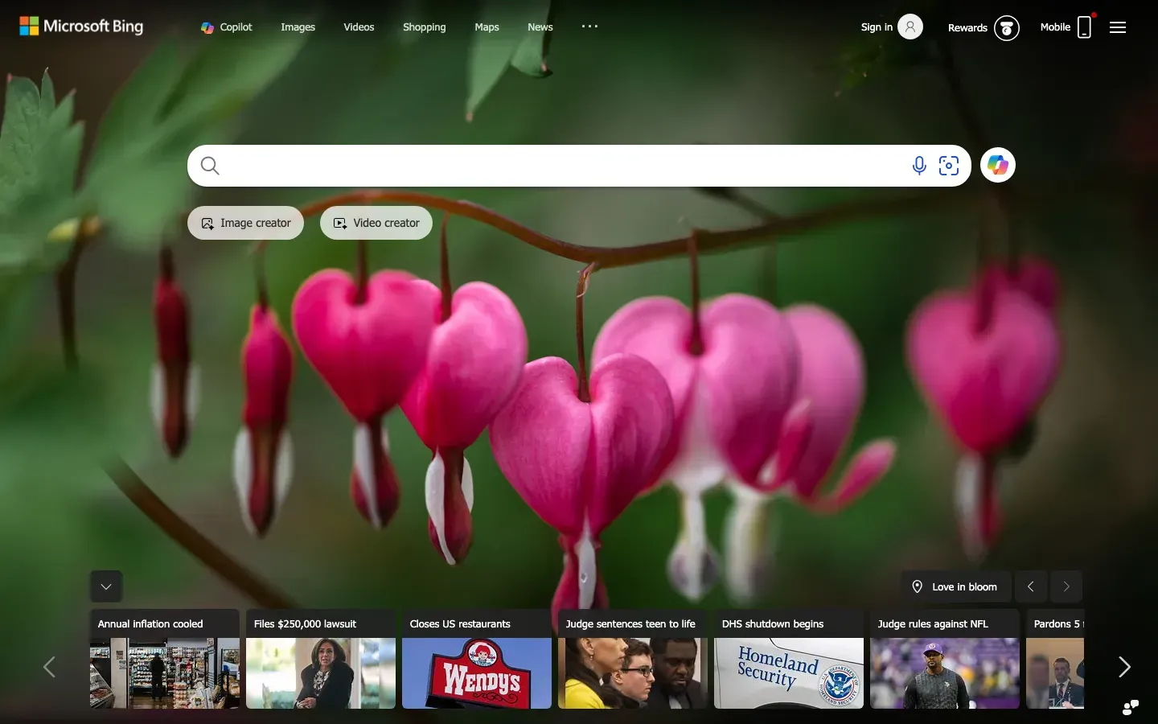Click the location pin next to Love in bloom
This screenshot has height=724, width=1158.
click(x=918, y=586)
